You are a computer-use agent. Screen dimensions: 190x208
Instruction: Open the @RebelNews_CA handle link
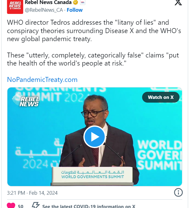coord(44,10)
